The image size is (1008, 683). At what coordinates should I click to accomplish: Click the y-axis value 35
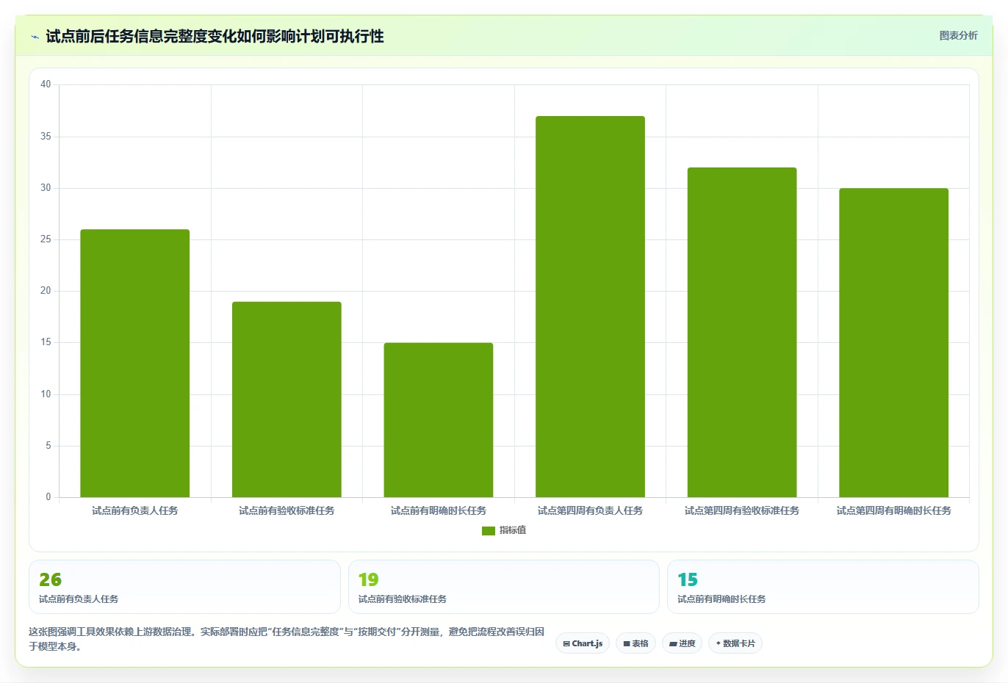point(46,137)
